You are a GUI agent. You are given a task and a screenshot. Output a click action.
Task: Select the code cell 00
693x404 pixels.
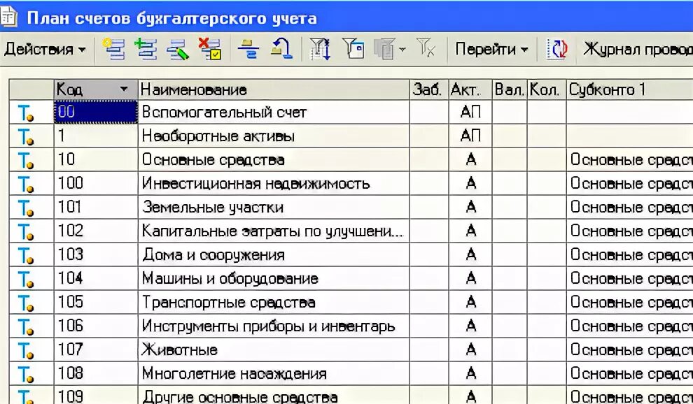coord(96,112)
